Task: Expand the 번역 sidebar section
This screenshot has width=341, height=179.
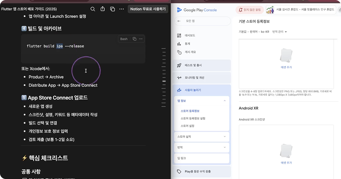Action: click(224, 147)
